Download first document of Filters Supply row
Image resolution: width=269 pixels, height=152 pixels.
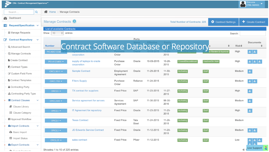coord(250,81)
